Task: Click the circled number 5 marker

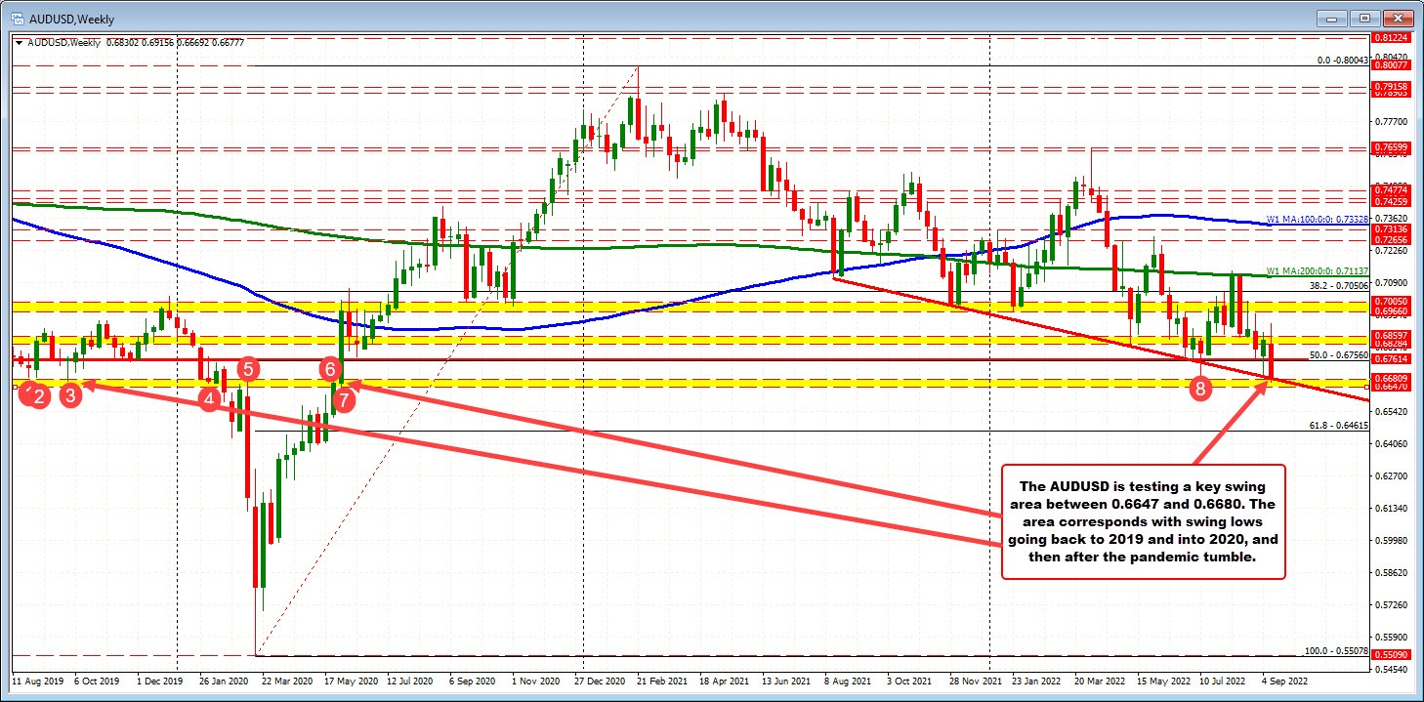Action: point(247,369)
